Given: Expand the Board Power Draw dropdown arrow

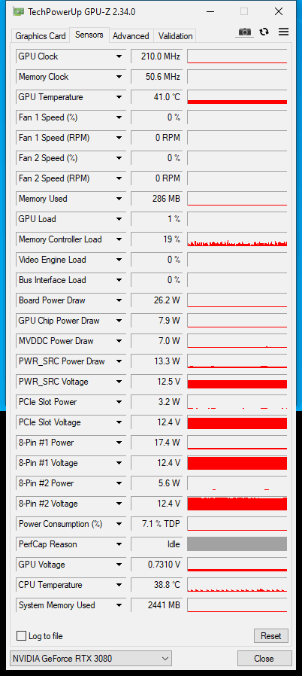Looking at the screenshot, I should 119,300.
